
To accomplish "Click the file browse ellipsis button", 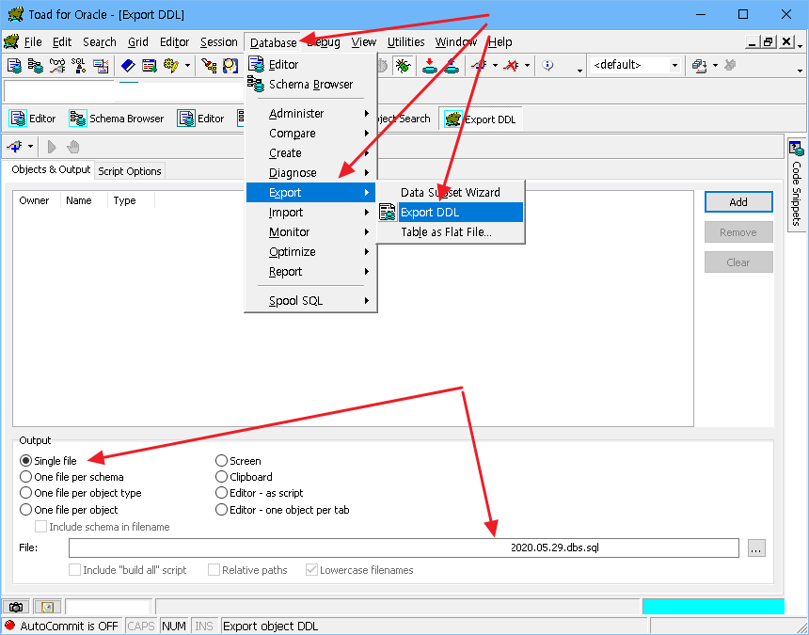I will pos(756,548).
